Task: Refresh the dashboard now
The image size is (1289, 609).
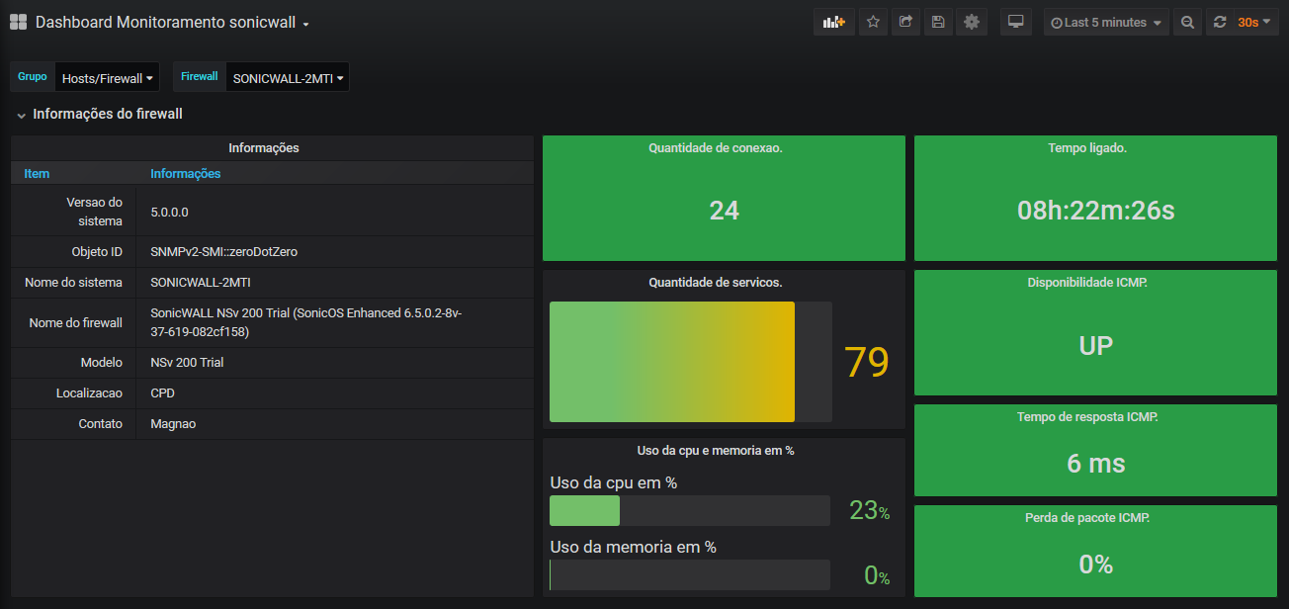Action: 1219,22
